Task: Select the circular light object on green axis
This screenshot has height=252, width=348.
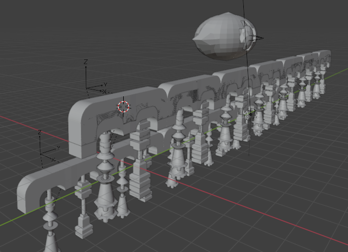Action: click(x=251, y=113)
